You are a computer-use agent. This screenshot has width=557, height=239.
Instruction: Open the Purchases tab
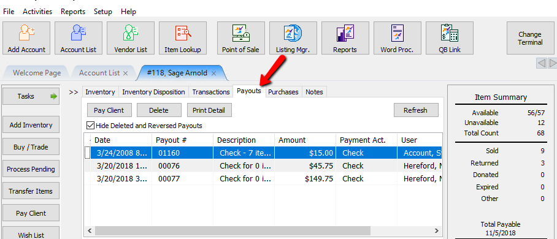283,92
